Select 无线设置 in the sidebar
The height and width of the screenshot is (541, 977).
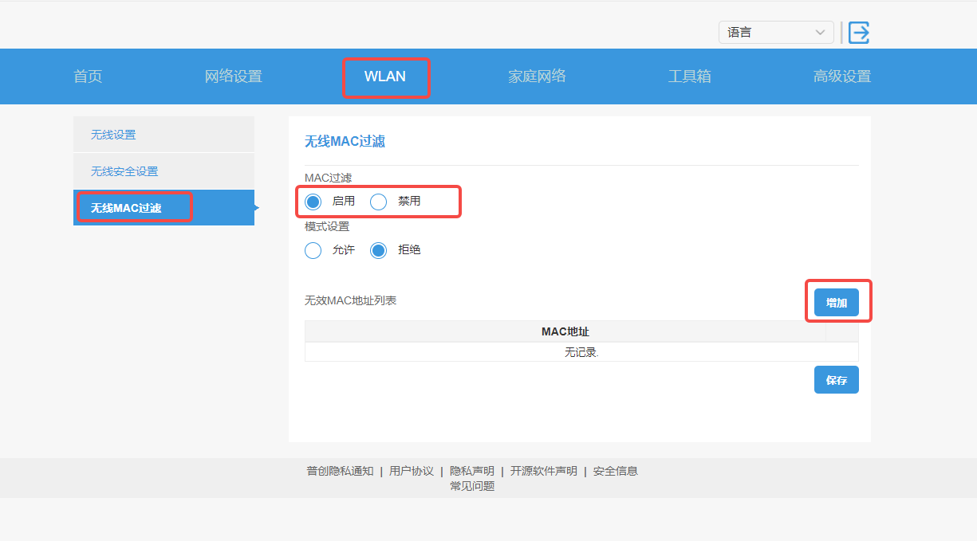[x=113, y=135]
